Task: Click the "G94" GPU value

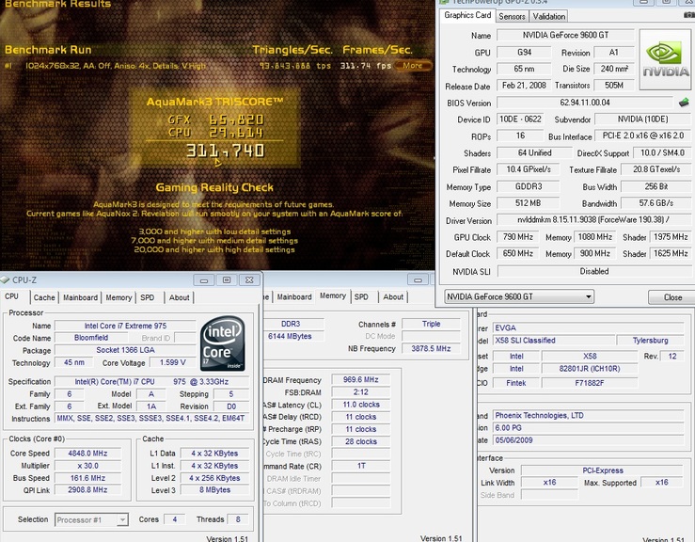Action: [x=524, y=53]
